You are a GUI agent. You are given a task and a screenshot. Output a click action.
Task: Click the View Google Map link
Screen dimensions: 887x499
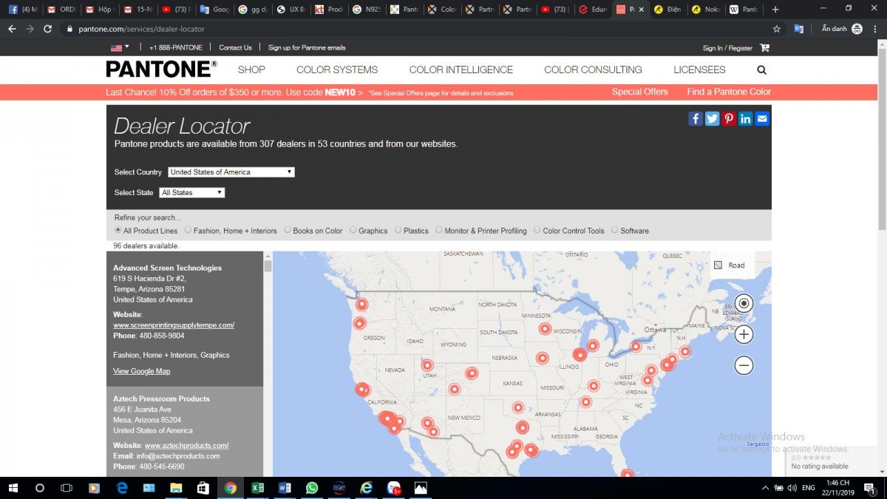click(x=141, y=371)
